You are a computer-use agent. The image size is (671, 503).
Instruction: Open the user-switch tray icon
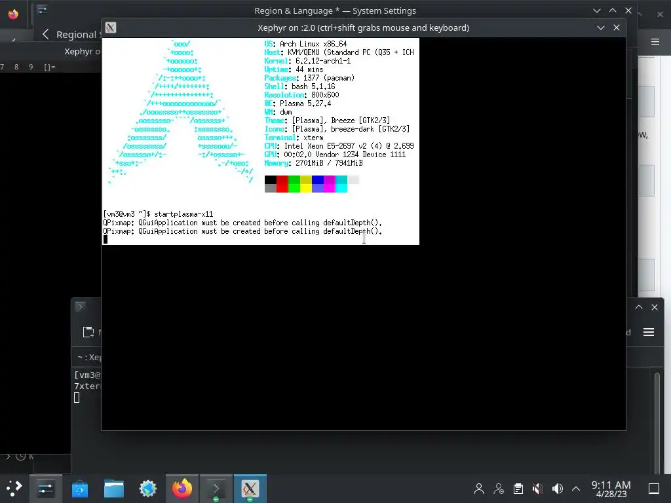[499, 489]
